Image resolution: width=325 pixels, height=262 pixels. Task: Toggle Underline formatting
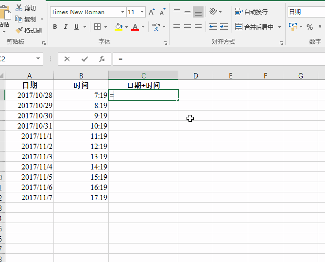[76, 27]
